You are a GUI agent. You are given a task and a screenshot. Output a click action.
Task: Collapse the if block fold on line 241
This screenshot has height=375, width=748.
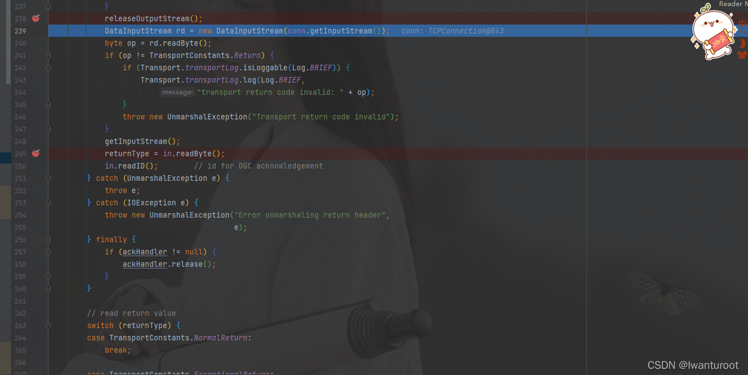coord(48,55)
